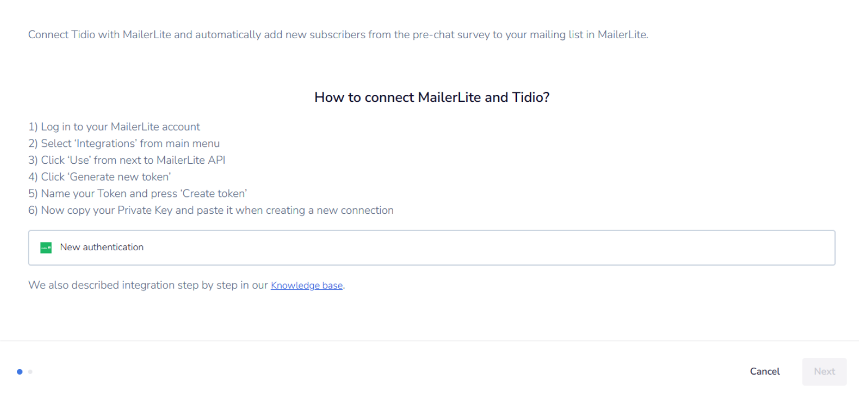Screen dimensions: 859x396
Task: Click the intro sentence about connecting Tidio
Action: [x=338, y=35]
